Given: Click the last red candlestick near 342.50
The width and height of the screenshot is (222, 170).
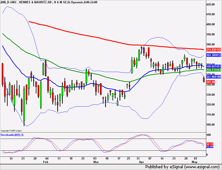Looking at the screenshot, I should (204, 80).
